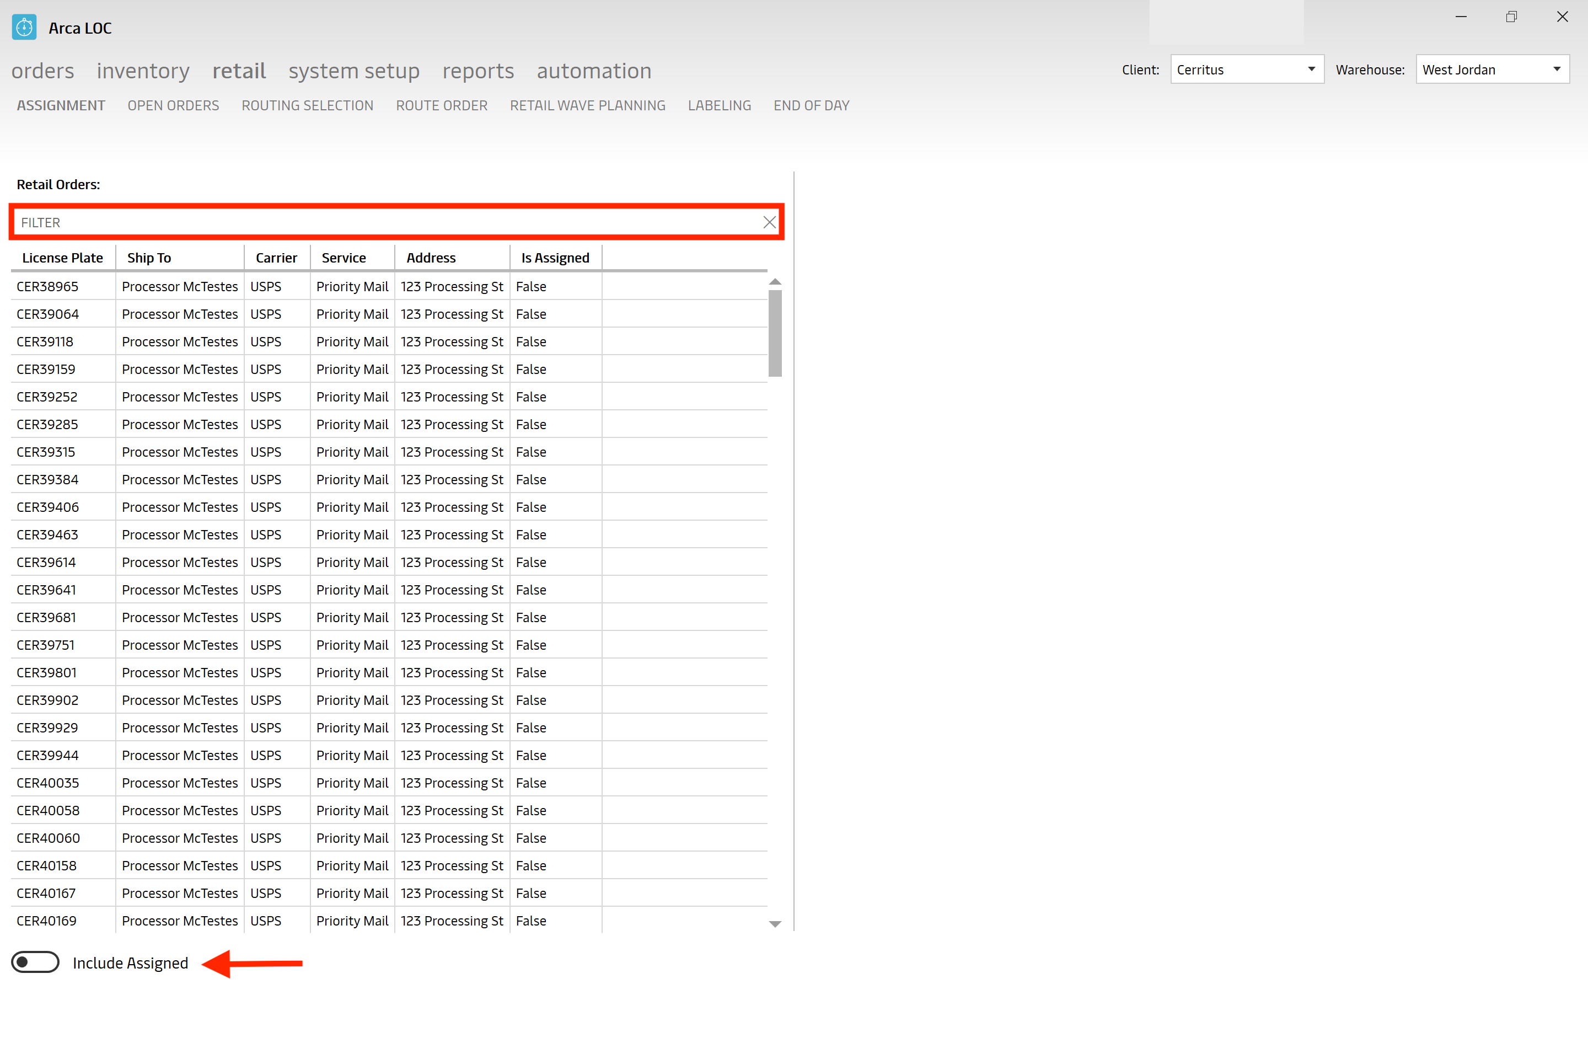Click inside the FILTER search field
Image resolution: width=1588 pixels, height=1059 pixels.
pyautogui.click(x=397, y=221)
